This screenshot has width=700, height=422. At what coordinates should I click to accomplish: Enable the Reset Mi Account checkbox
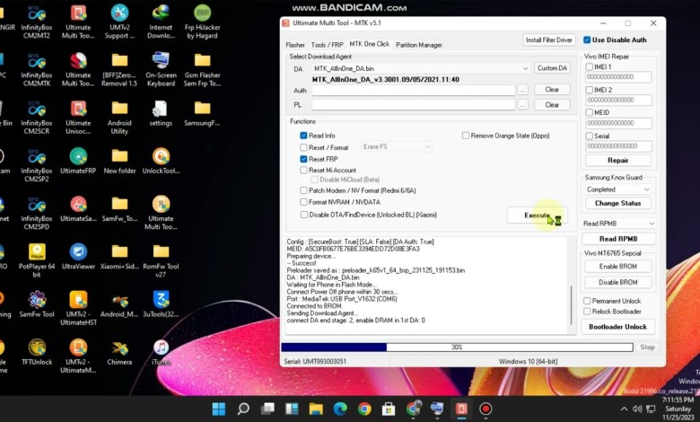[304, 171]
